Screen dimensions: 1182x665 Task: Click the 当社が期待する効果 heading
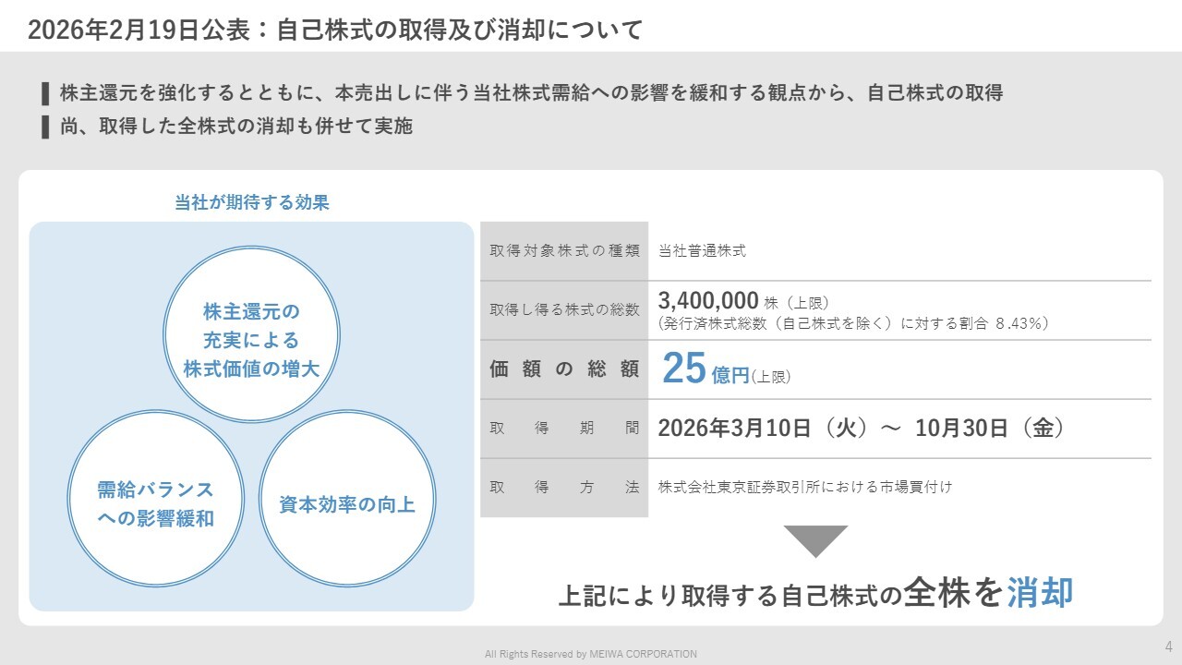[x=251, y=203]
